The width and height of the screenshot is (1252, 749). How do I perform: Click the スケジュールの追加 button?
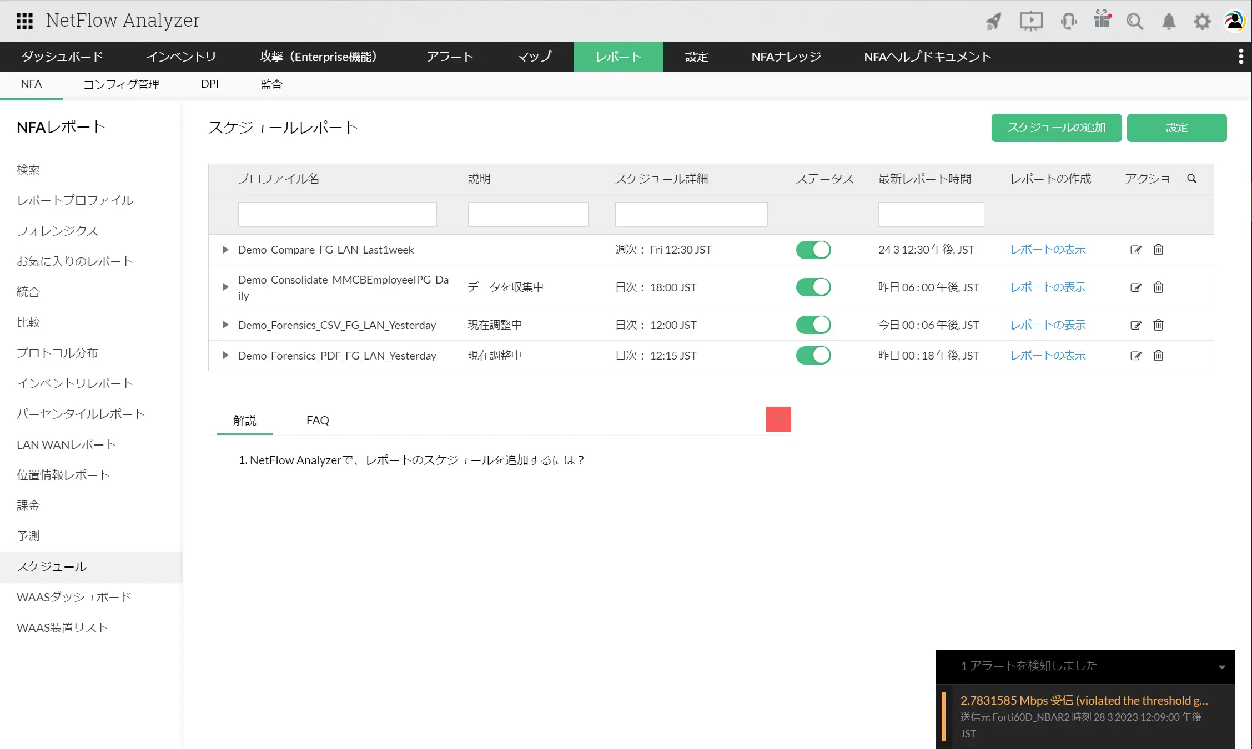coord(1056,128)
